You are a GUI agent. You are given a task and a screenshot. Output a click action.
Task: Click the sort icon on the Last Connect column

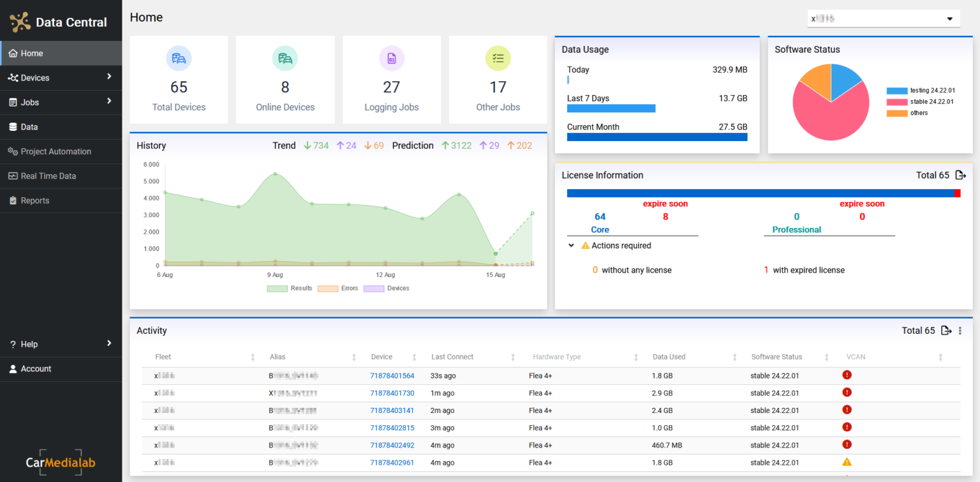[x=513, y=357]
